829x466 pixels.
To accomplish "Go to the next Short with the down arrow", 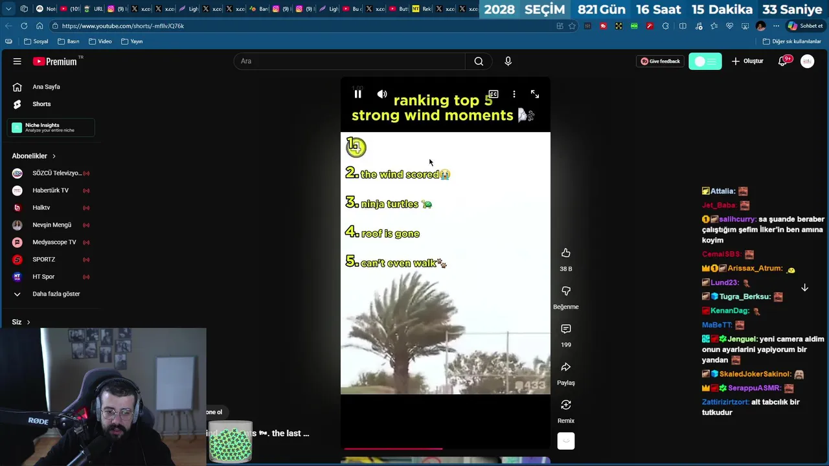I will [x=804, y=288].
